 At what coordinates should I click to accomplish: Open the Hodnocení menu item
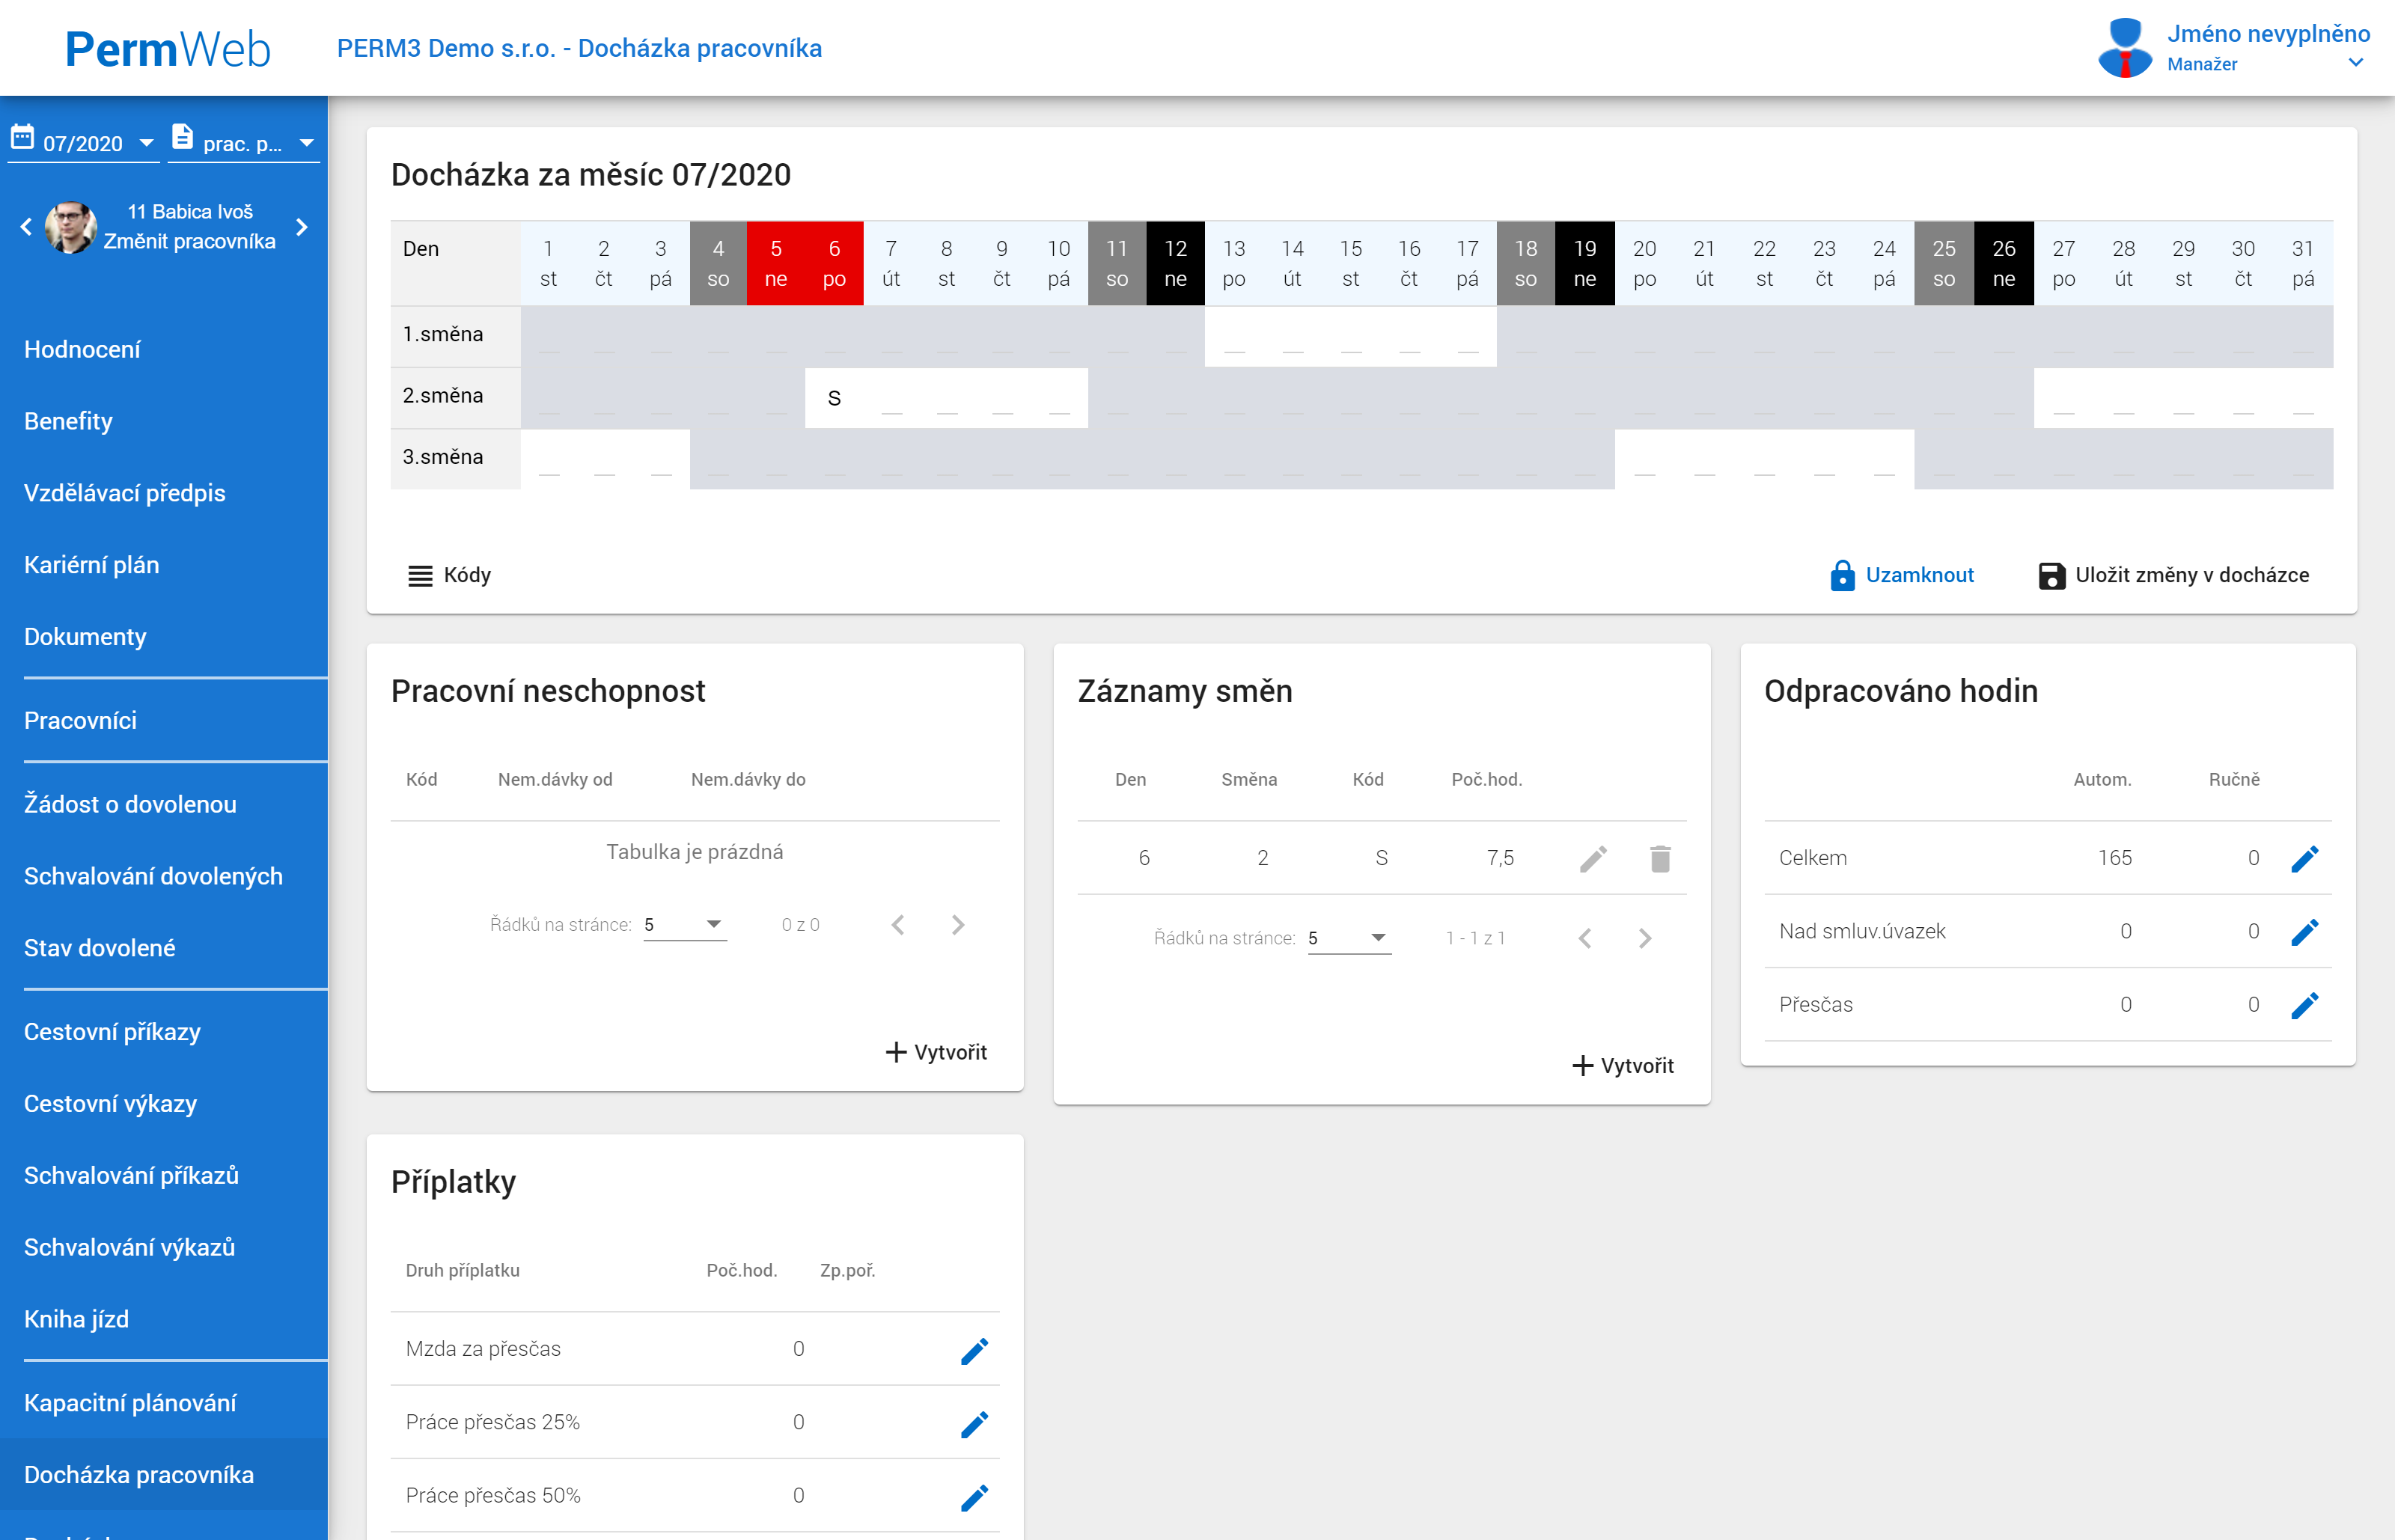82,349
